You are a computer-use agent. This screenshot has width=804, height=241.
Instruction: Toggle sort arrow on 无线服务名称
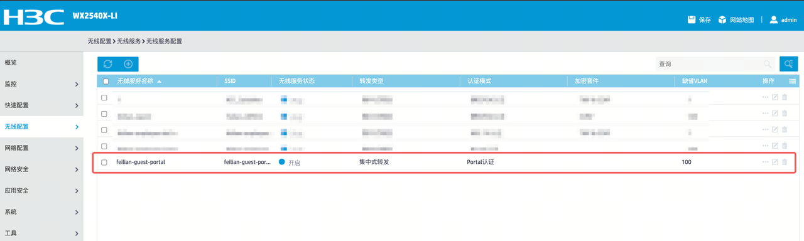[x=160, y=82]
